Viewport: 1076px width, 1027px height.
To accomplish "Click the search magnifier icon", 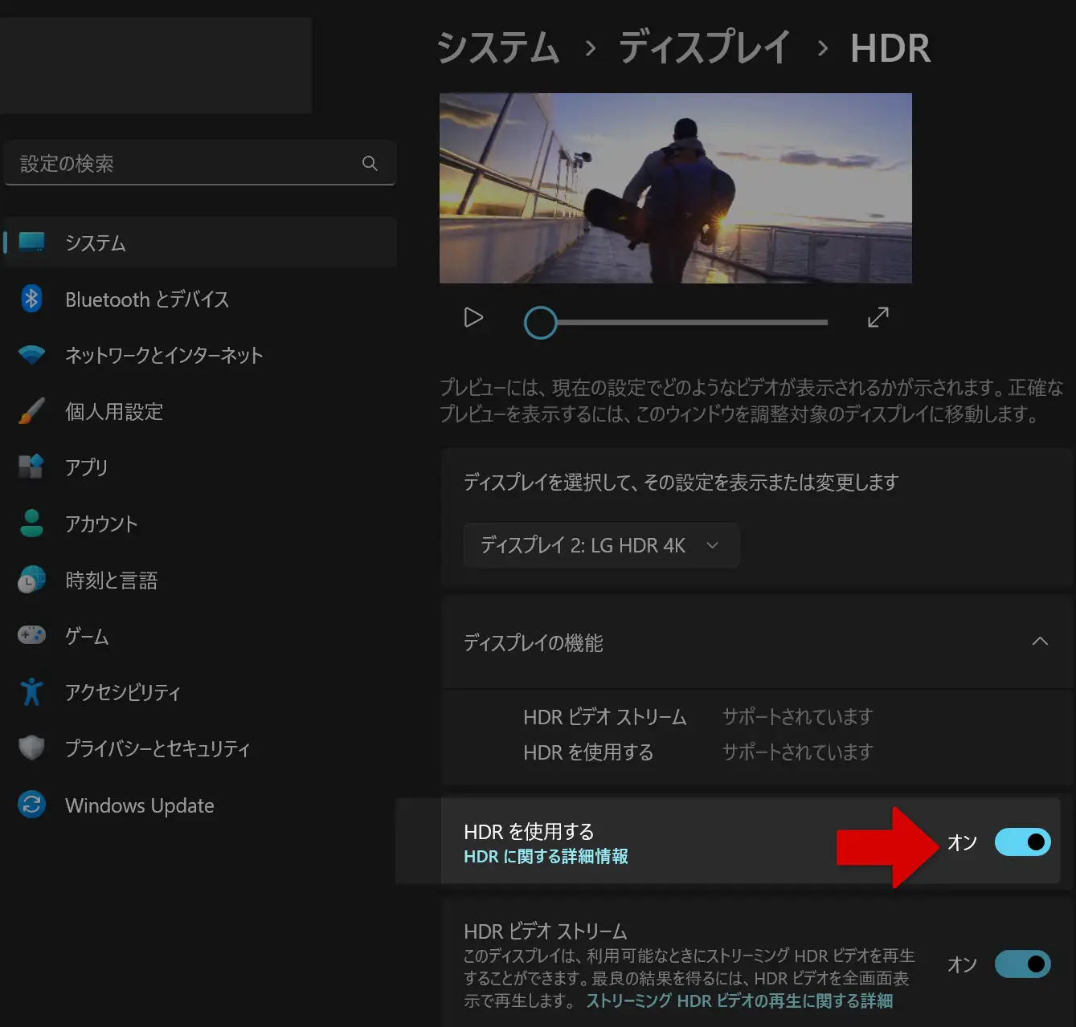I will tap(370, 163).
